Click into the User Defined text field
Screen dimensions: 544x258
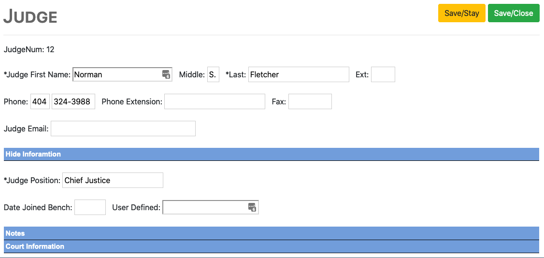coord(204,207)
